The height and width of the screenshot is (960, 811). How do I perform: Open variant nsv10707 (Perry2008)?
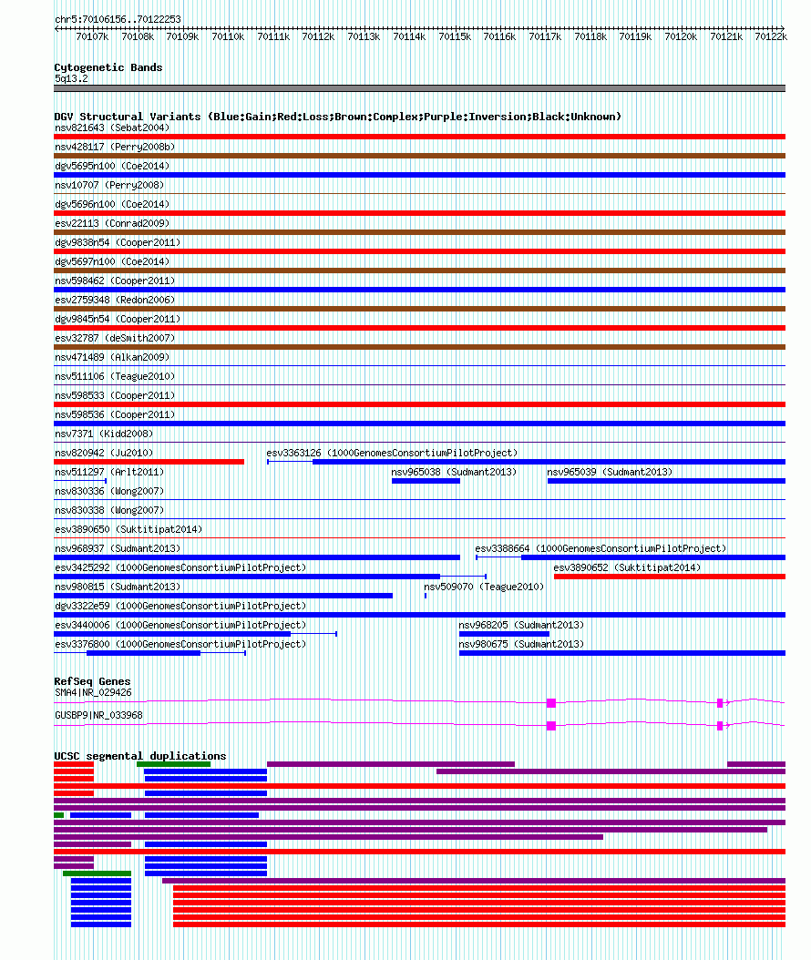pos(109,185)
